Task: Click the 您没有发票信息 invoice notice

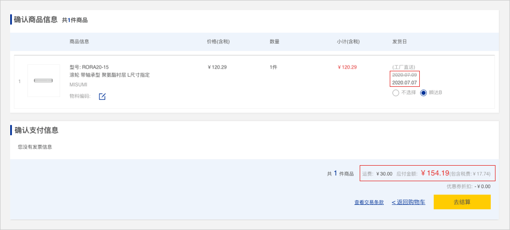Action: point(35,146)
